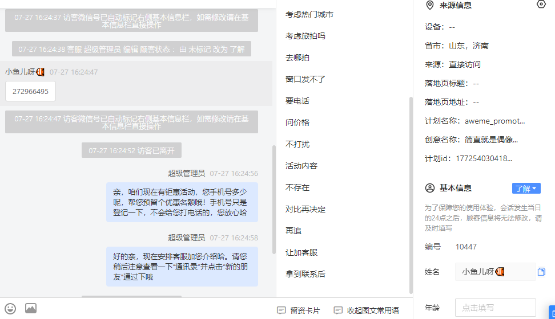Copy the customer name with copy icon
Image resolution: width=555 pixels, height=319 pixels.
(541, 272)
